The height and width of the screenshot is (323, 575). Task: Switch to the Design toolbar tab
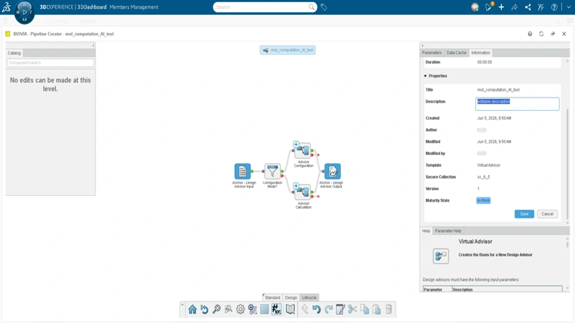(x=291, y=297)
